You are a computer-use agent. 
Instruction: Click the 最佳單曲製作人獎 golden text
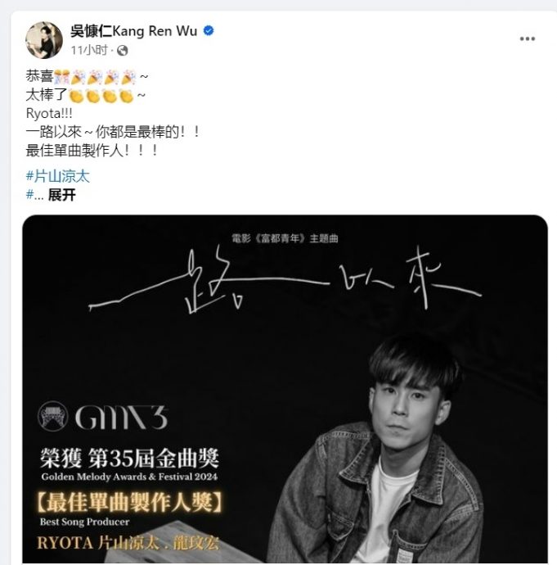click(129, 502)
